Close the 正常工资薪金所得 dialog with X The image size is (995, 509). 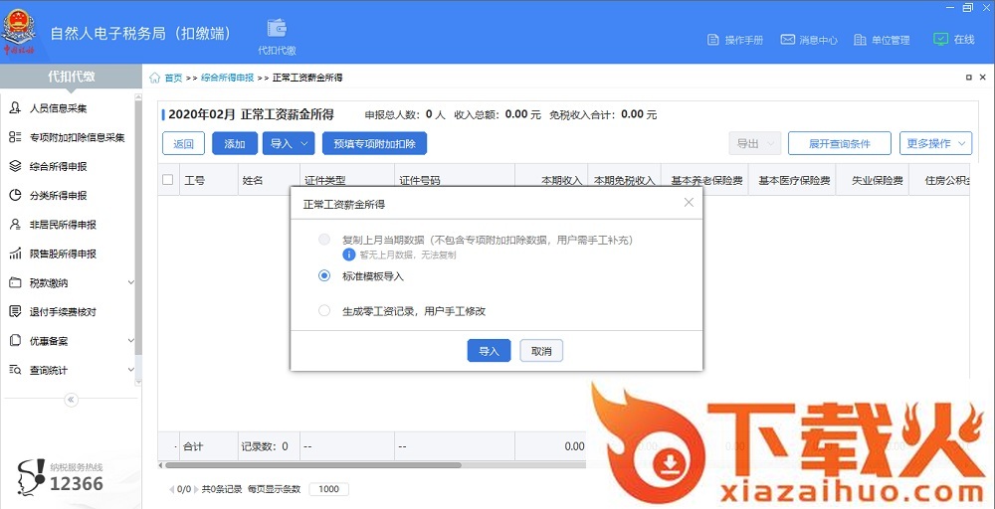coord(689,203)
